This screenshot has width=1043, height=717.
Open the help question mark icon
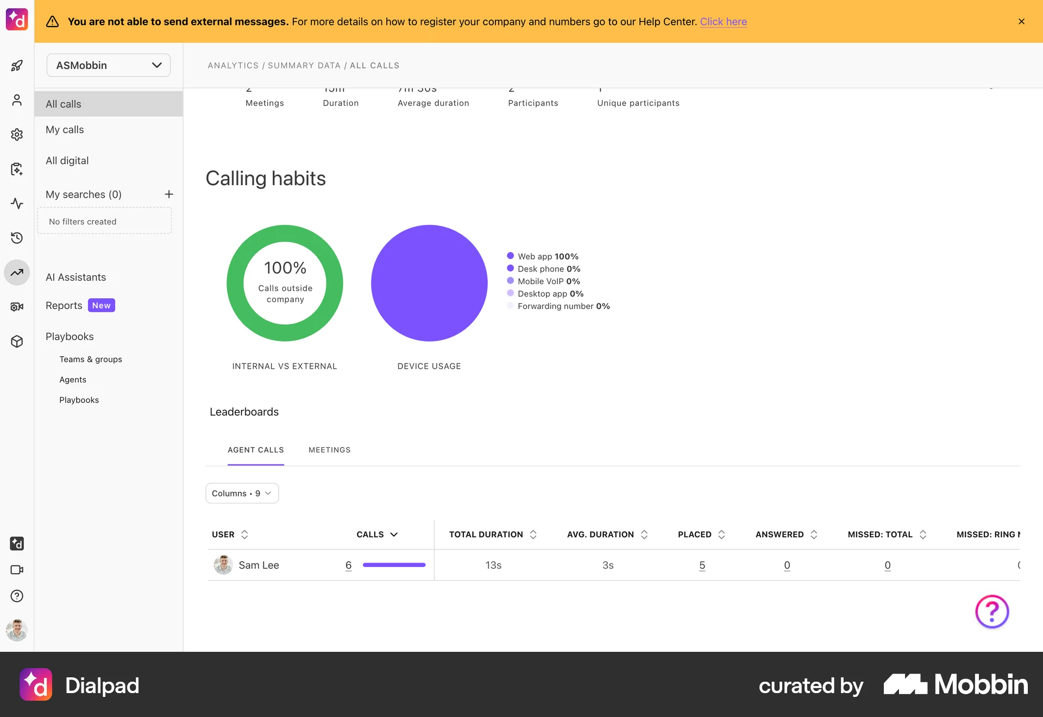point(17,596)
